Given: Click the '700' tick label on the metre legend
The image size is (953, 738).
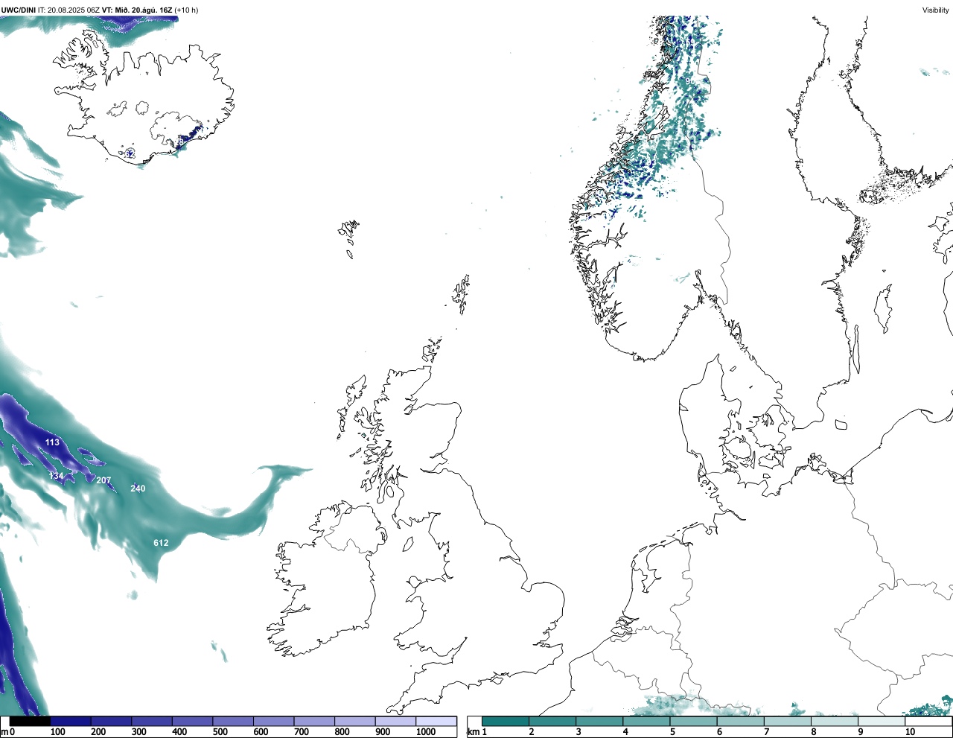Looking at the screenshot, I should [302, 732].
